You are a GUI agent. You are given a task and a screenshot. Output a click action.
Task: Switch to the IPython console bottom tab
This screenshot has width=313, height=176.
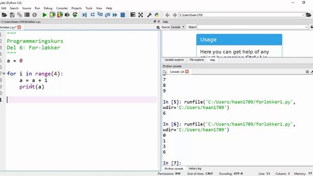(174, 169)
